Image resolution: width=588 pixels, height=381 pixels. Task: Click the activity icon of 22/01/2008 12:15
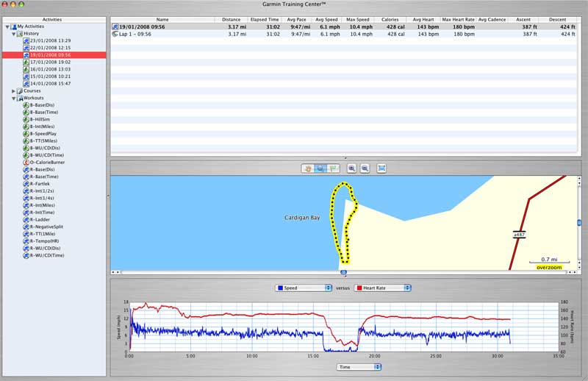tap(26, 48)
